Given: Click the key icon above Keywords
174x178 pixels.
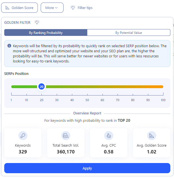Looking at the screenshot, I should (23, 136).
